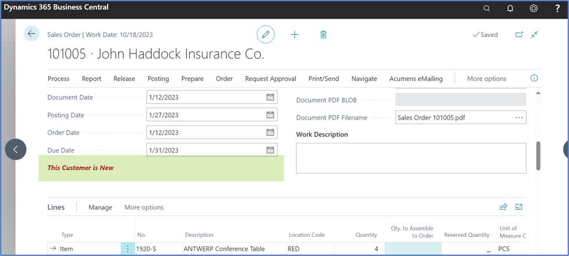This screenshot has width=569, height=256.
Task: Open the page in new window
Action: pyautogui.click(x=519, y=34)
